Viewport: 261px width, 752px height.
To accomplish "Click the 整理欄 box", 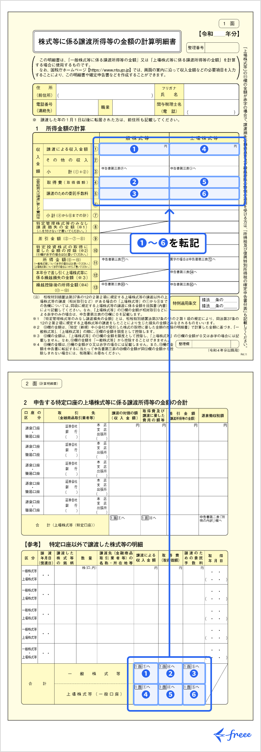I will pyautogui.click(x=208, y=344).
